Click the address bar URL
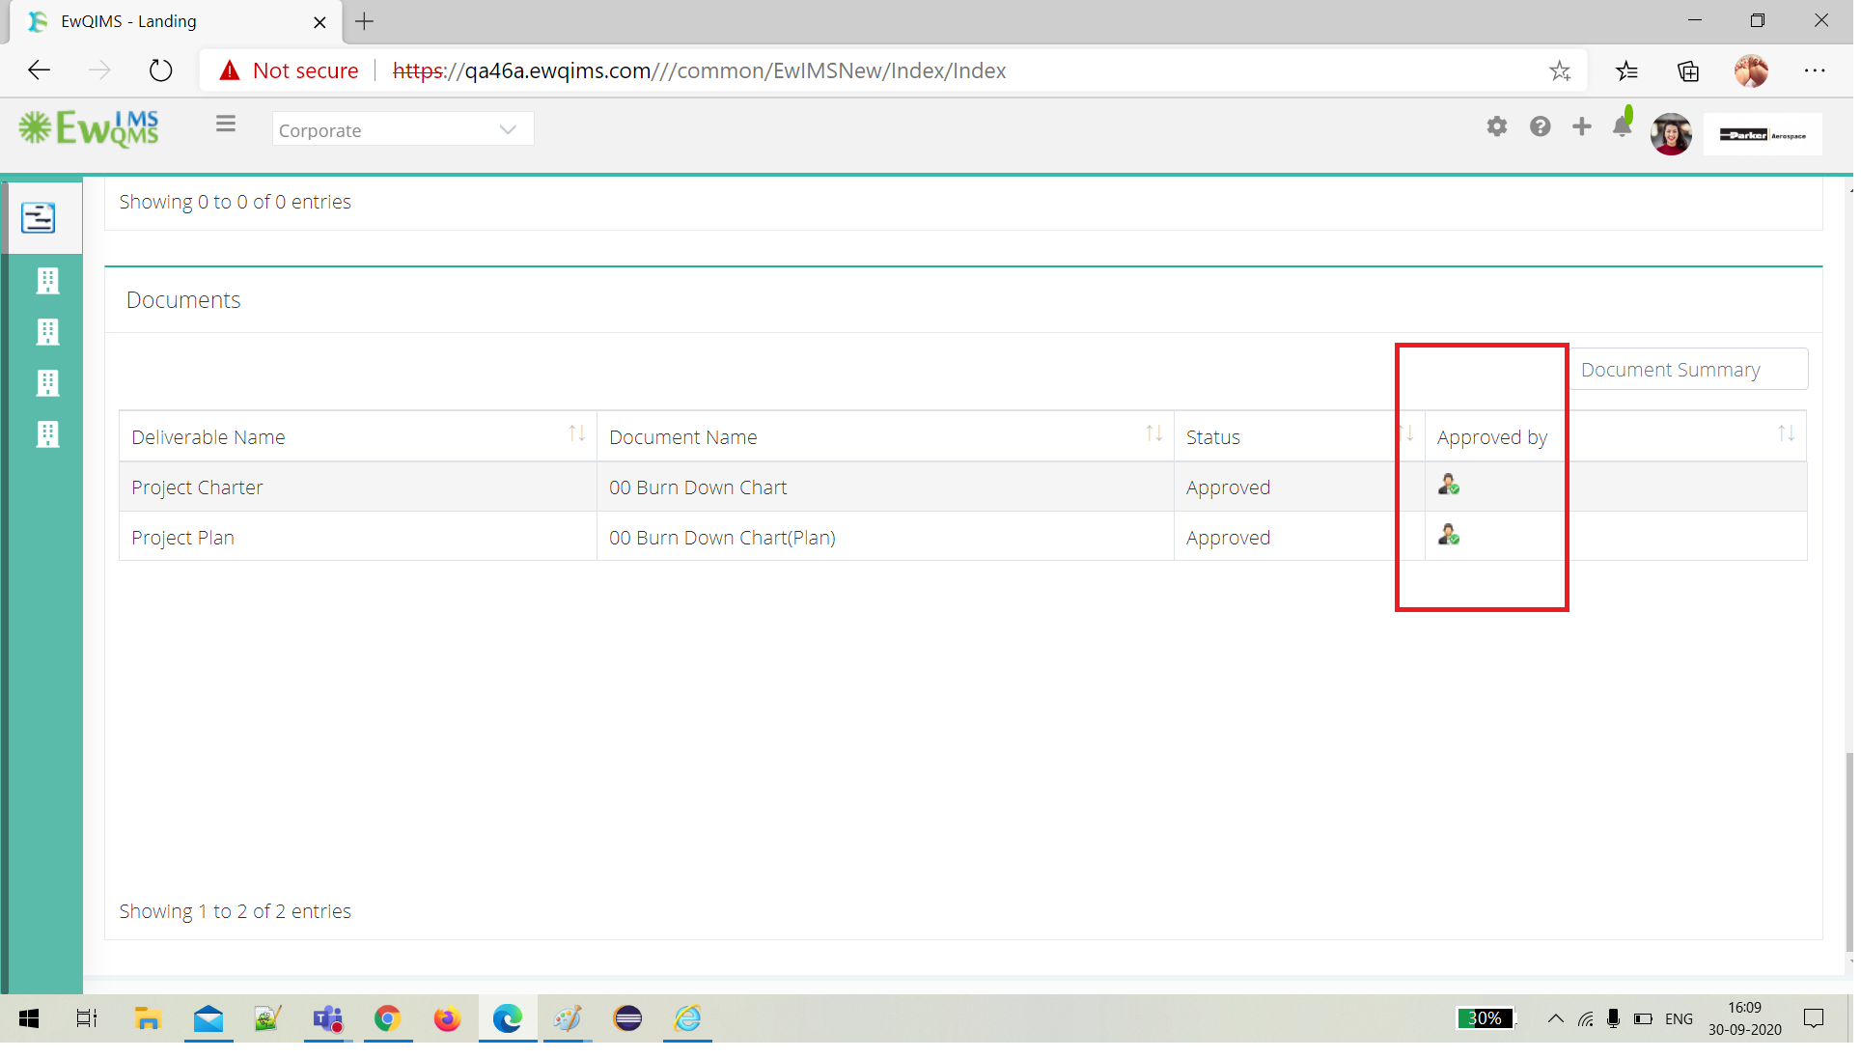The image size is (1861, 1058). [699, 70]
